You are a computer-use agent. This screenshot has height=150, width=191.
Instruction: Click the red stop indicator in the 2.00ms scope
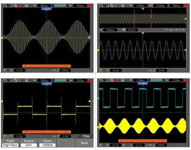tap(115, 80)
